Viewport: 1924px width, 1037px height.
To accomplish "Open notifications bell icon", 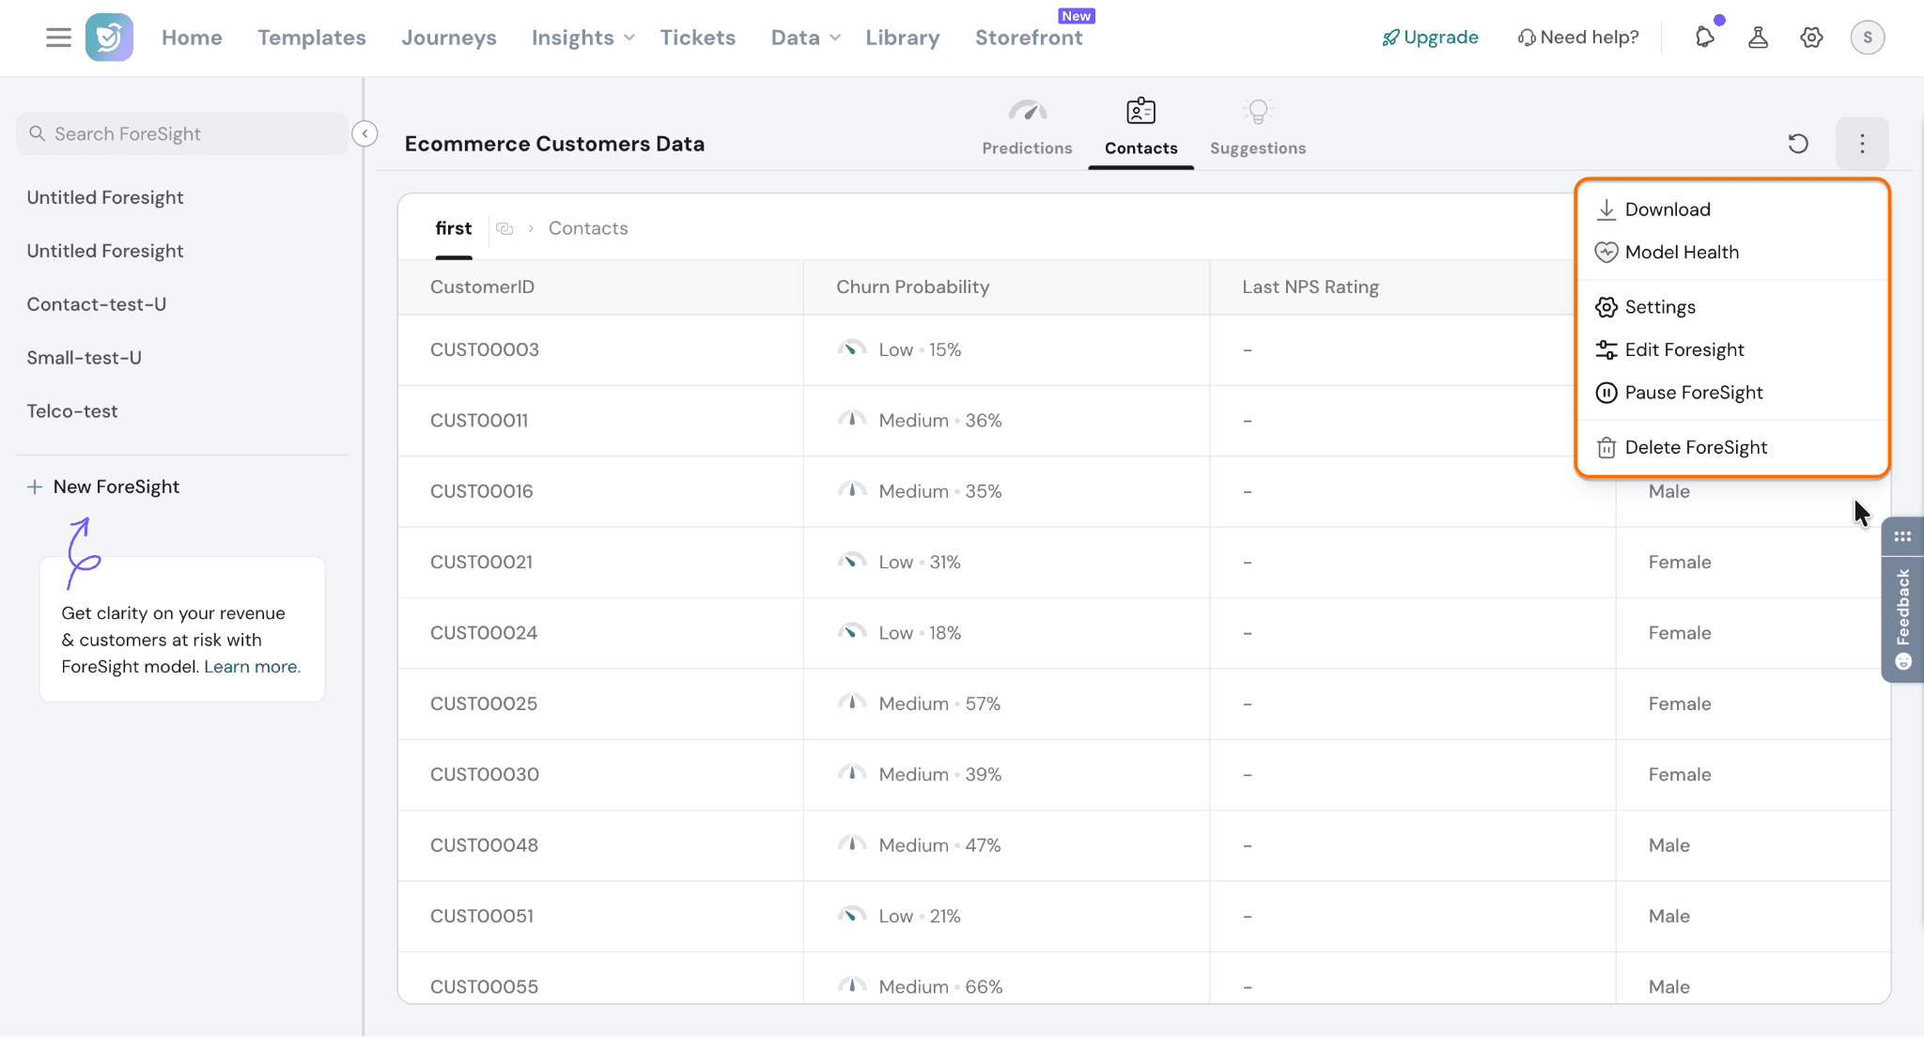I will 1705,38.
